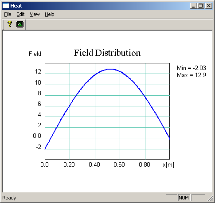The width and height of the screenshot is (215, 203).
Task: Click the NUM indicator in the status bar
Action: point(184,198)
